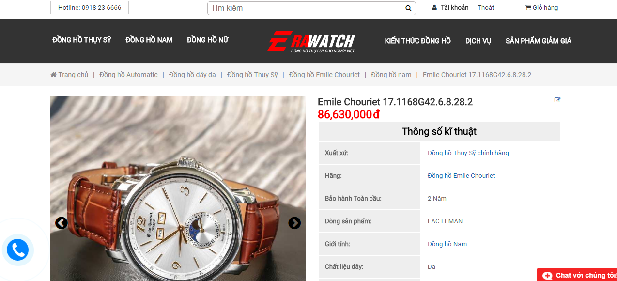The image size is (617, 281).
Task: Open Đồng hồ Thụy Sỹ chính hãng link
Action: pyautogui.click(x=468, y=153)
